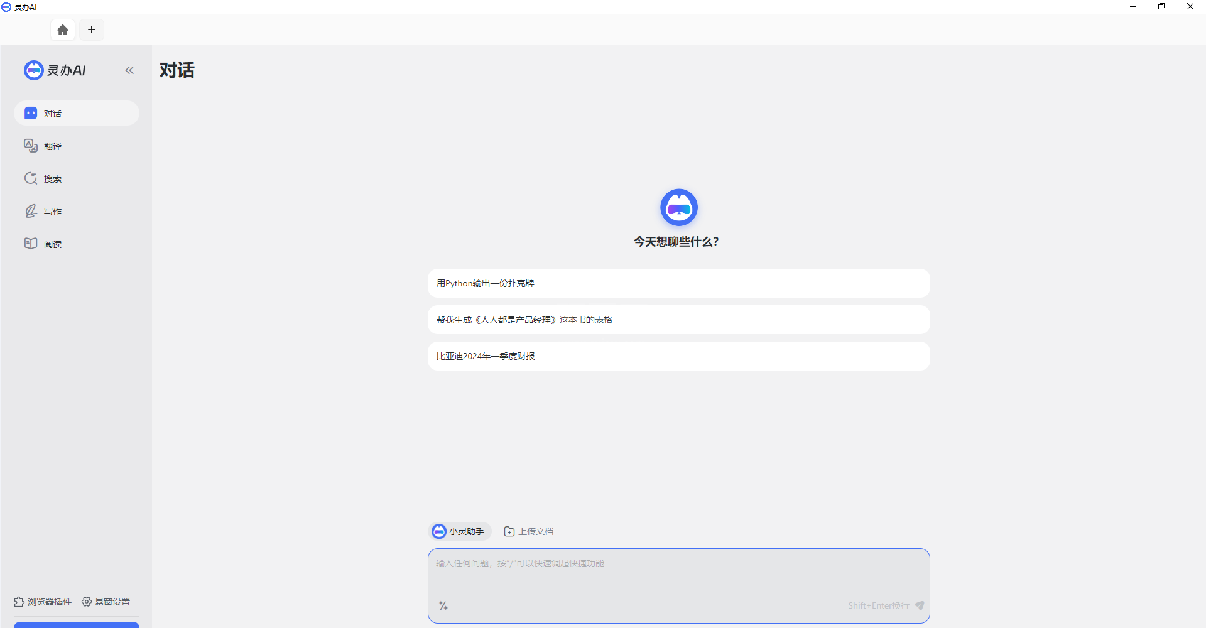Open 搜索 search section
The width and height of the screenshot is (1206, 628).
click(x=77, y=178)
